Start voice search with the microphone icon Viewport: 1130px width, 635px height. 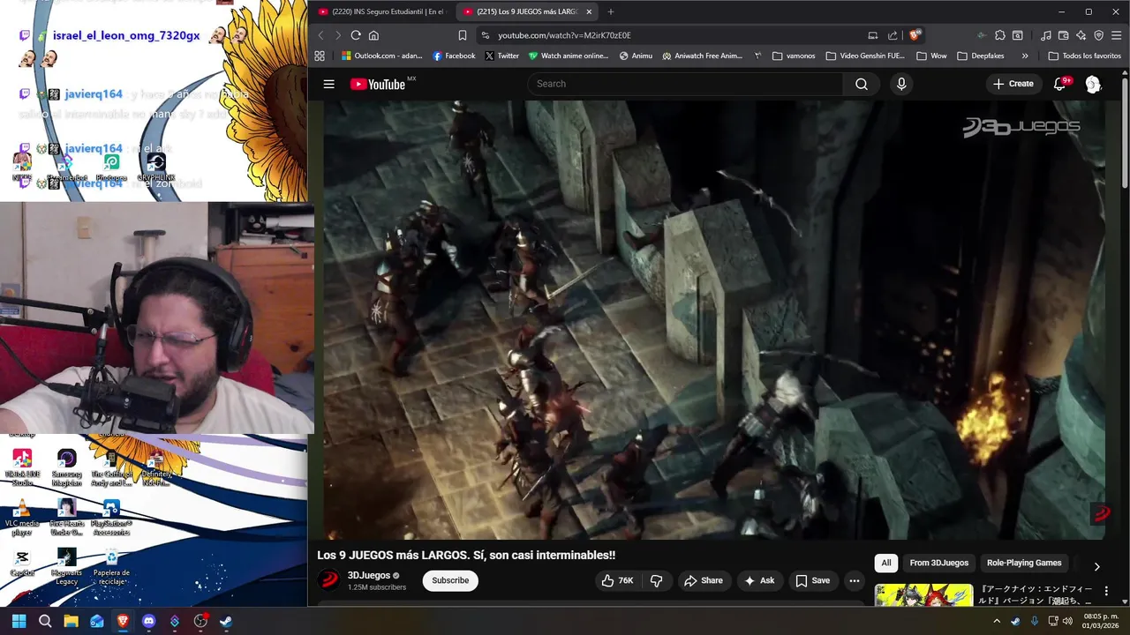[901, 84]
